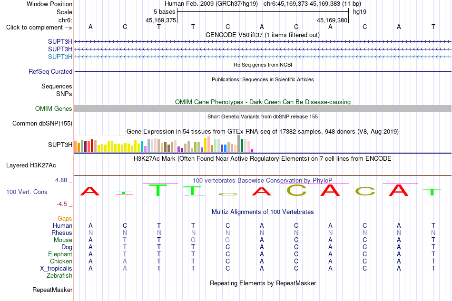Click the gray OMIM Genes item bar
The image size is (452, 301).
coord(263,108)
